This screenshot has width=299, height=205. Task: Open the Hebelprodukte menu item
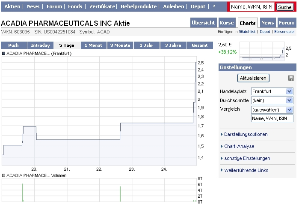[x=139, y=6]
